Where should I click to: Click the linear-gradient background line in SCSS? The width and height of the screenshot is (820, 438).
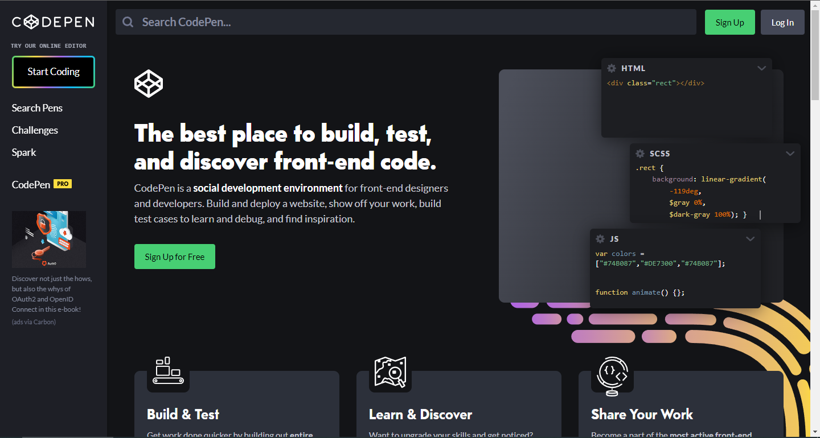(x=709, y=179)
